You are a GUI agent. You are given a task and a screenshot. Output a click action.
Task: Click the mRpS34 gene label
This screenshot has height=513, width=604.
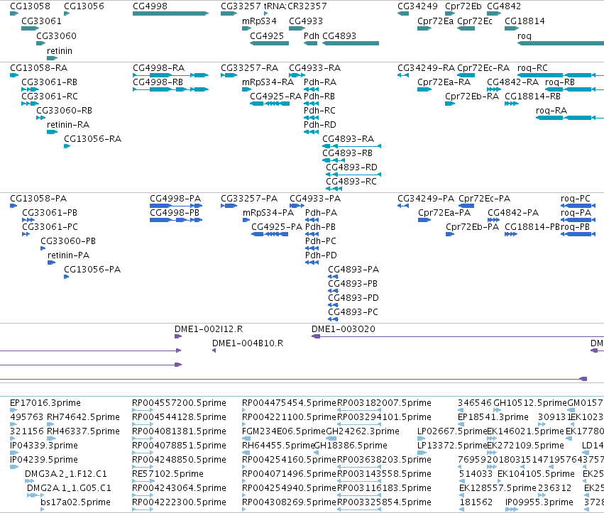[259, 21]
